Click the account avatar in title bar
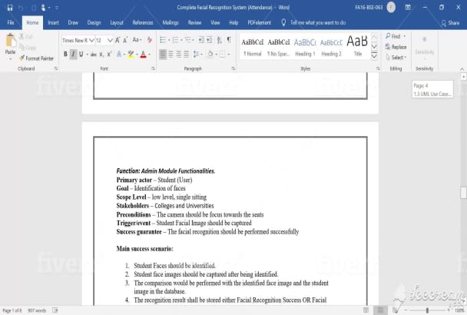Image resolution: width=467 pixels, height=315 pixels. pos(391,8)
